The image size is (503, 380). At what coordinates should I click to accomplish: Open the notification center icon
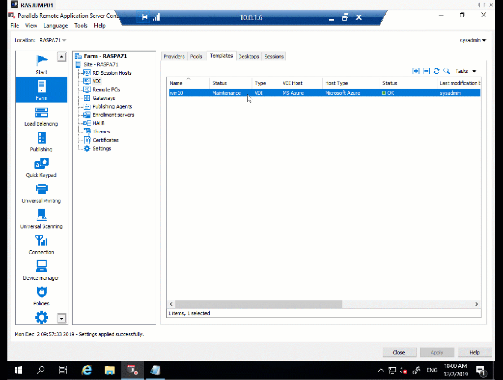(481, 371)
